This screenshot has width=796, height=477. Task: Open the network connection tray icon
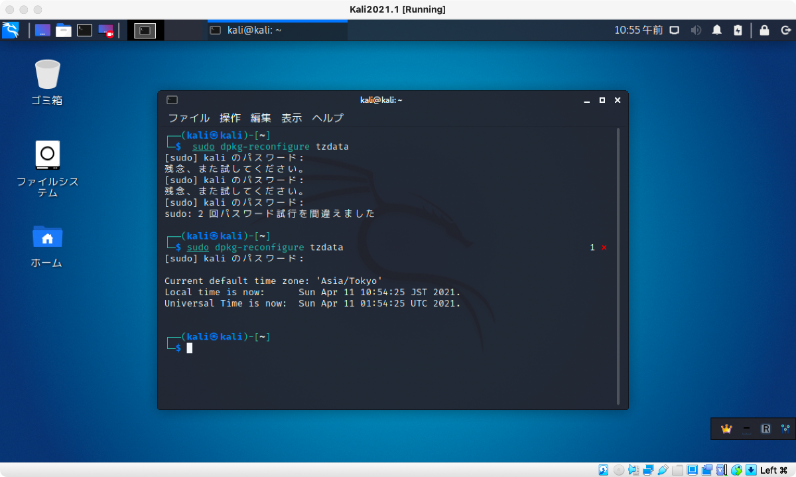(675, 30)
